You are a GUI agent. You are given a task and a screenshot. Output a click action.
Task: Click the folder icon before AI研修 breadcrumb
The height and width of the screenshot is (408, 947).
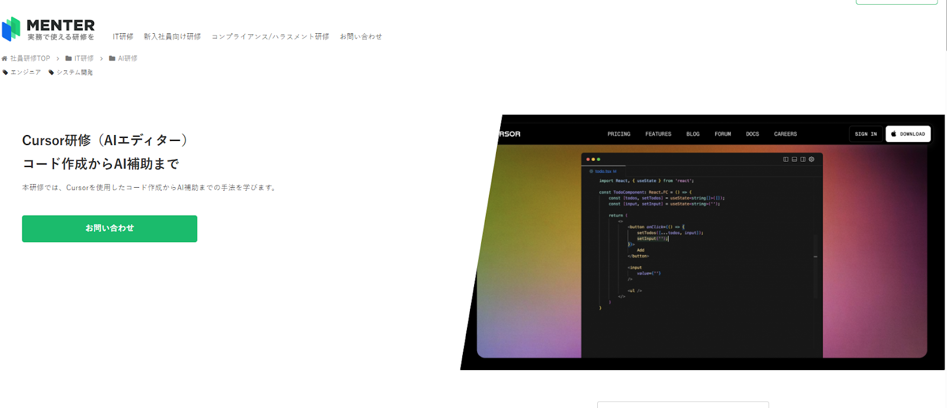[112, 59]
